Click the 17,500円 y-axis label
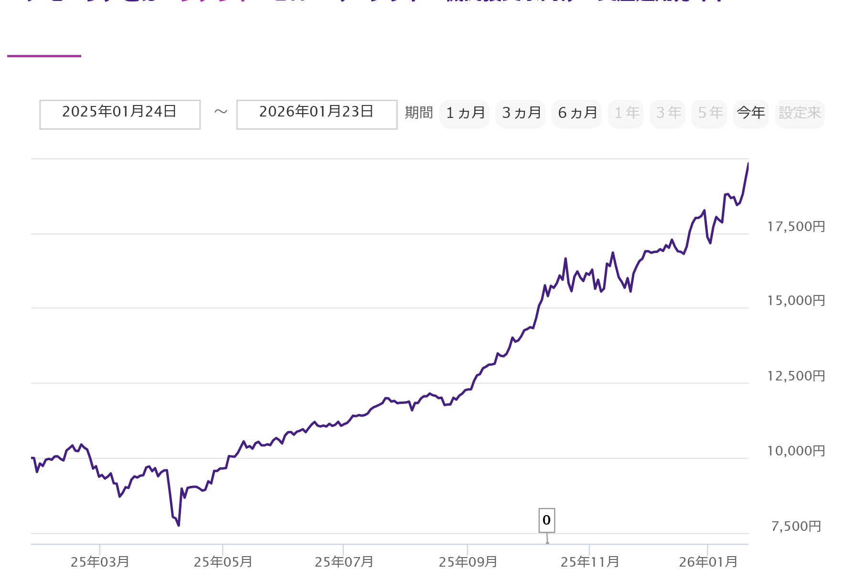This screenshot has height=580, width=844. pos(796,226)
